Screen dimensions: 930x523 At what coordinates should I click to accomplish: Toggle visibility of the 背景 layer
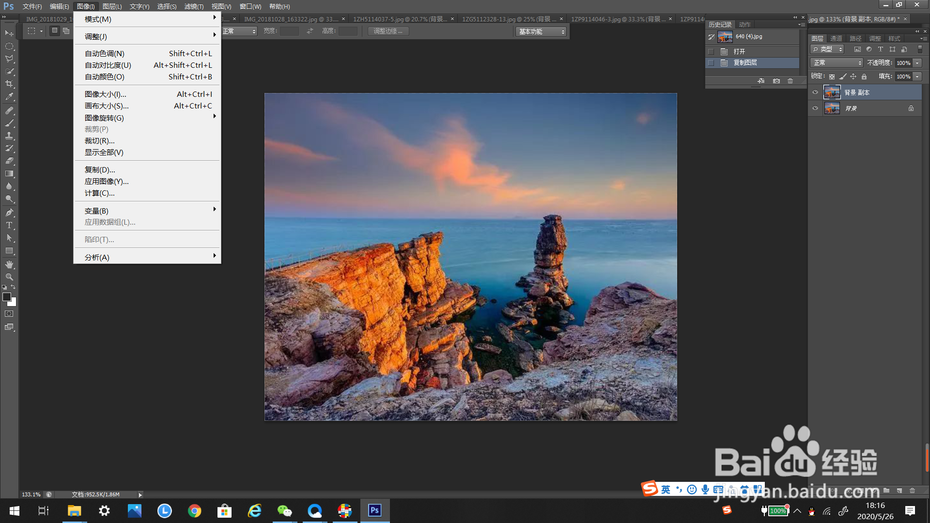(815, 108)
